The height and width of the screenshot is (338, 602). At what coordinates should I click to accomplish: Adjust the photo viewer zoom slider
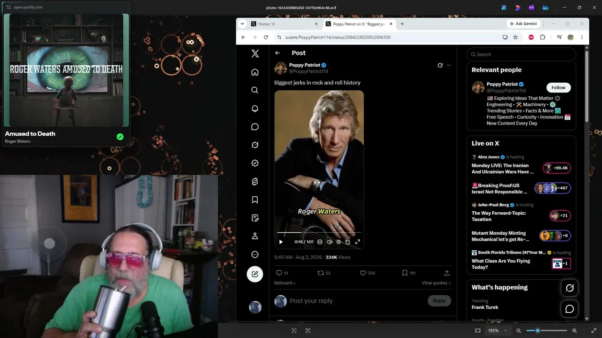pos(546,330)
